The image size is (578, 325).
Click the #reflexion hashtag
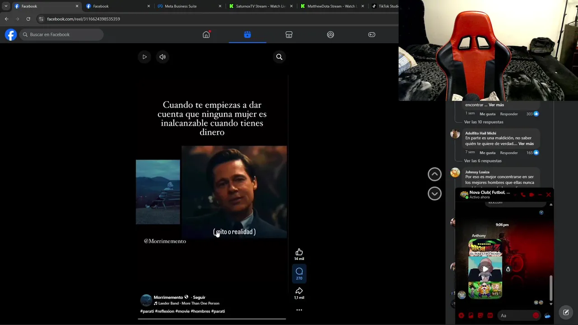[x=164, y=311]
